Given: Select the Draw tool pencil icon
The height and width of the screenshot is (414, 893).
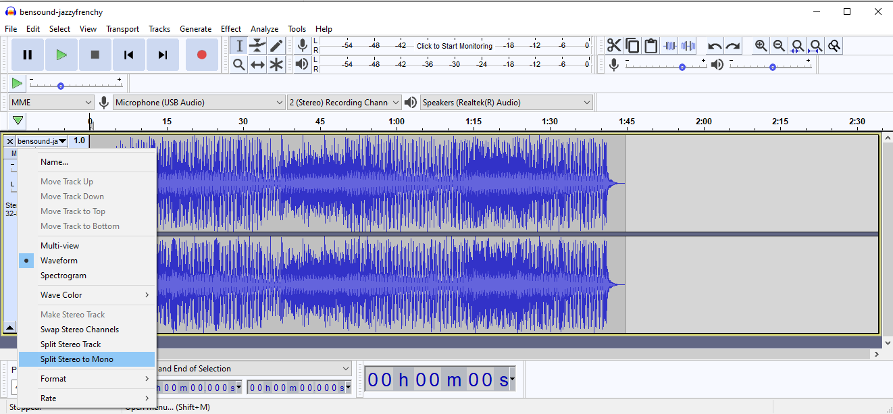Looking at the screenshot, I should coord(276,45).
